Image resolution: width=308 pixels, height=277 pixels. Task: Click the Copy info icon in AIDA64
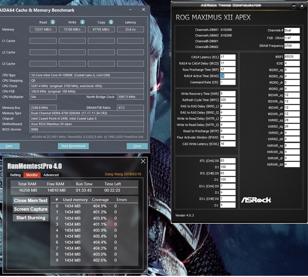point(111,22)
